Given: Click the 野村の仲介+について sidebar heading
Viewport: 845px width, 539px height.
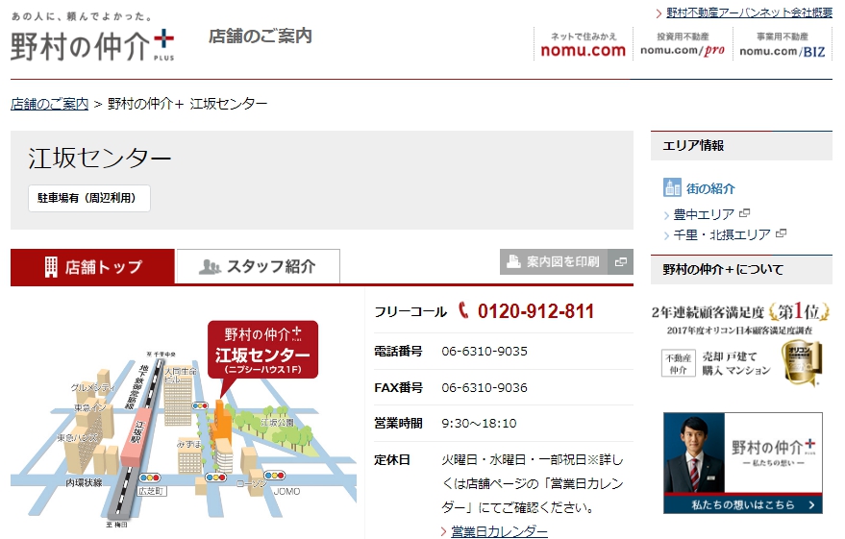Looking at the screenshot, I should (x=741, y=269).
